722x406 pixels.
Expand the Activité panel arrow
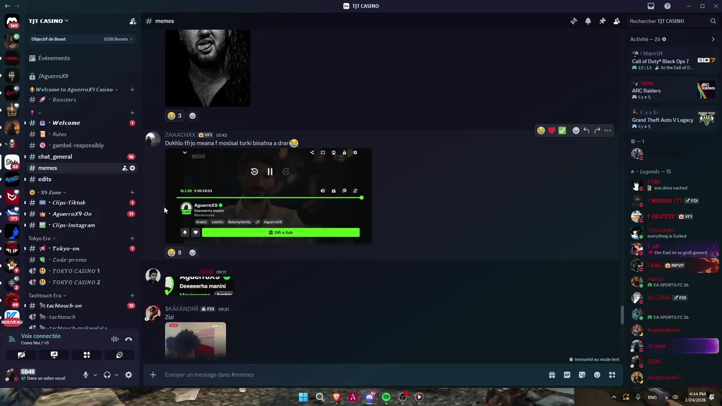(713, 39)
